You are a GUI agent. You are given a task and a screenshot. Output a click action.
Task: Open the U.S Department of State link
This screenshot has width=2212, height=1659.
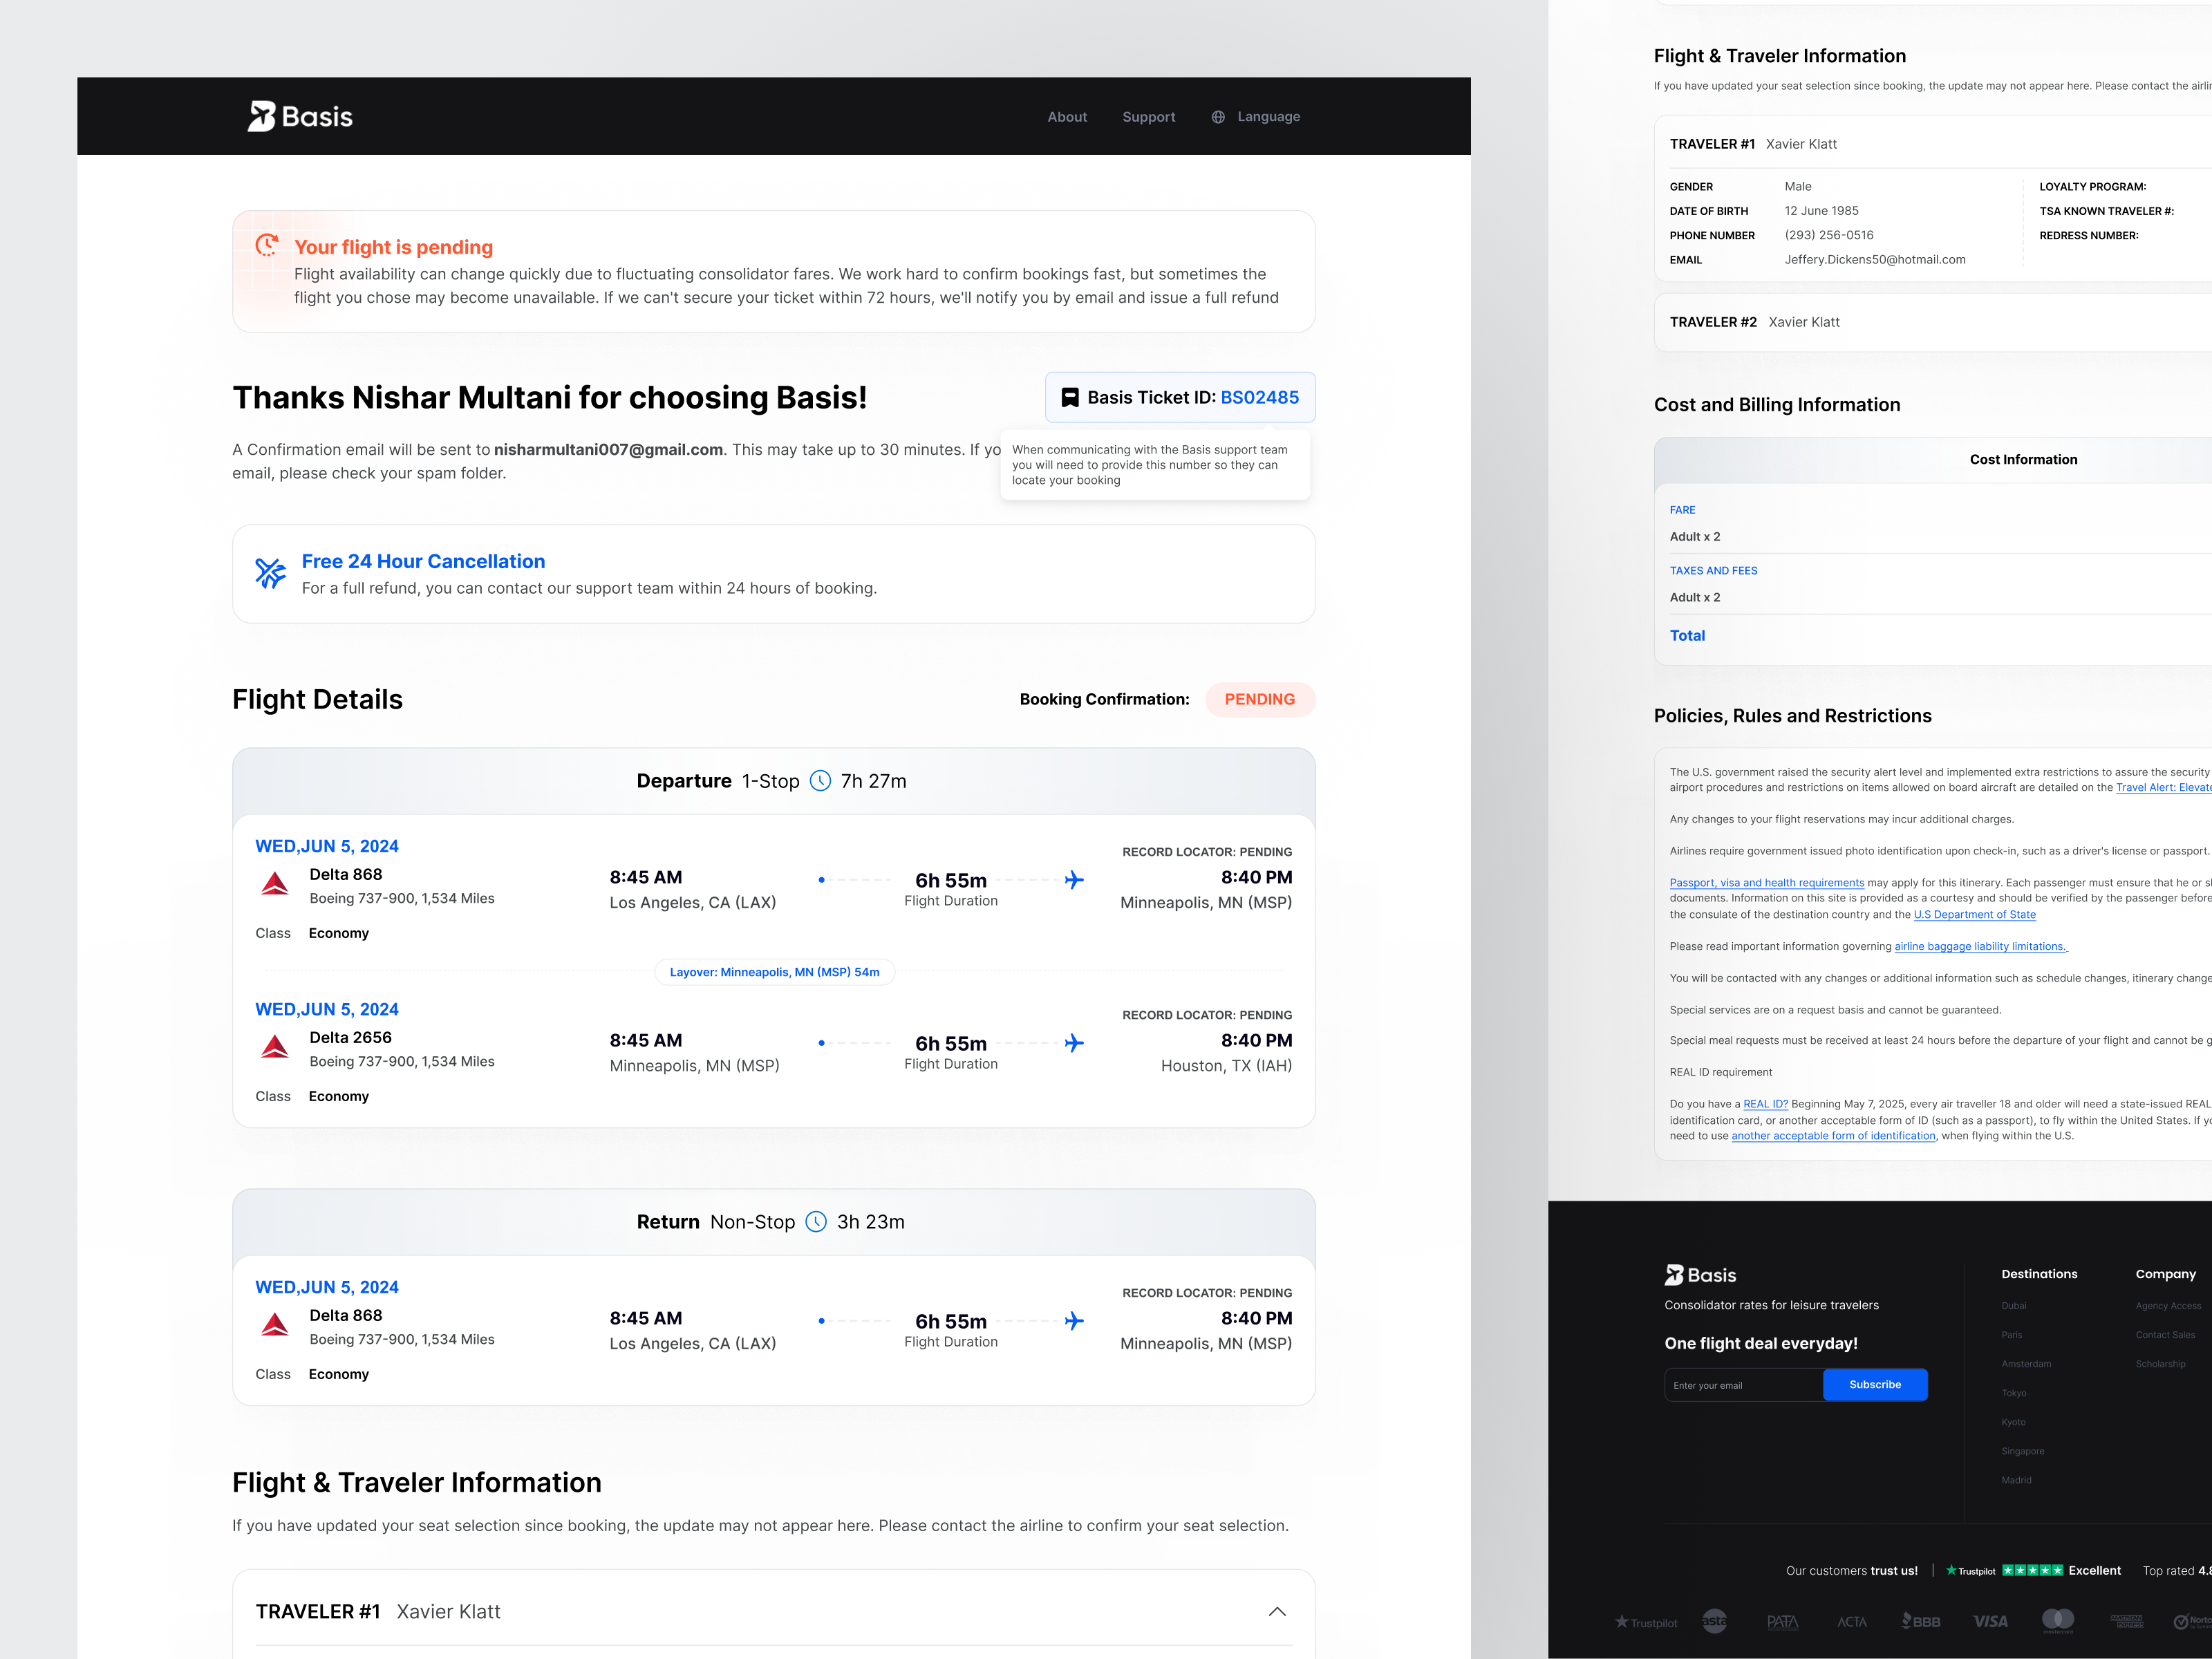coord(1974,915)
